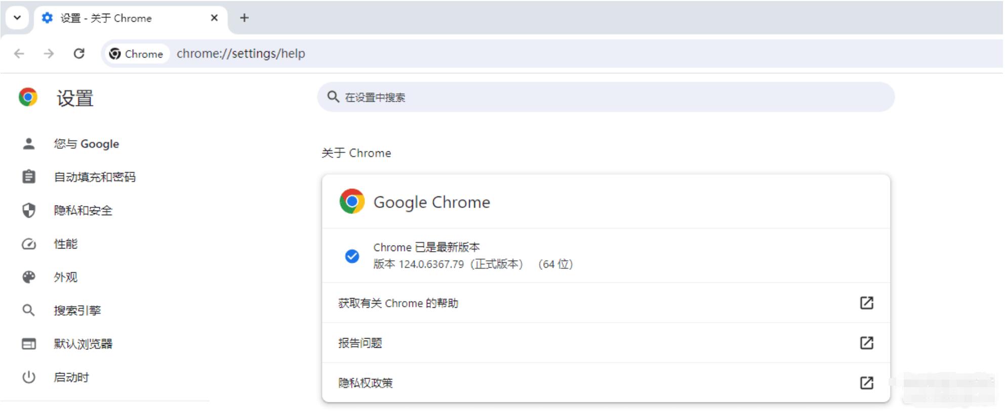Reload the page with refresh icon
This screenshot has width=1005, height=412.
[79, 54]
